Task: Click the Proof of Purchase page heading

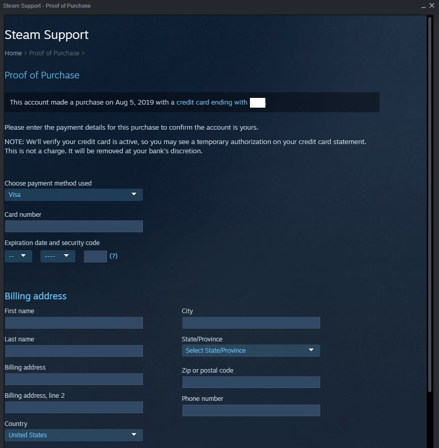Action: 42,75
